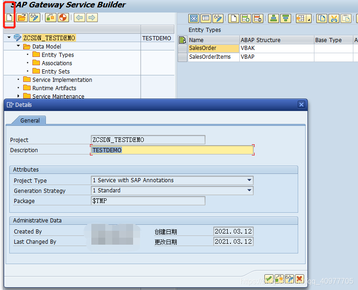Click the close-grid icon in the Entity Types toolbar
Screen dimensions: 358x290
pyautogui.click(x=194, y=19)
